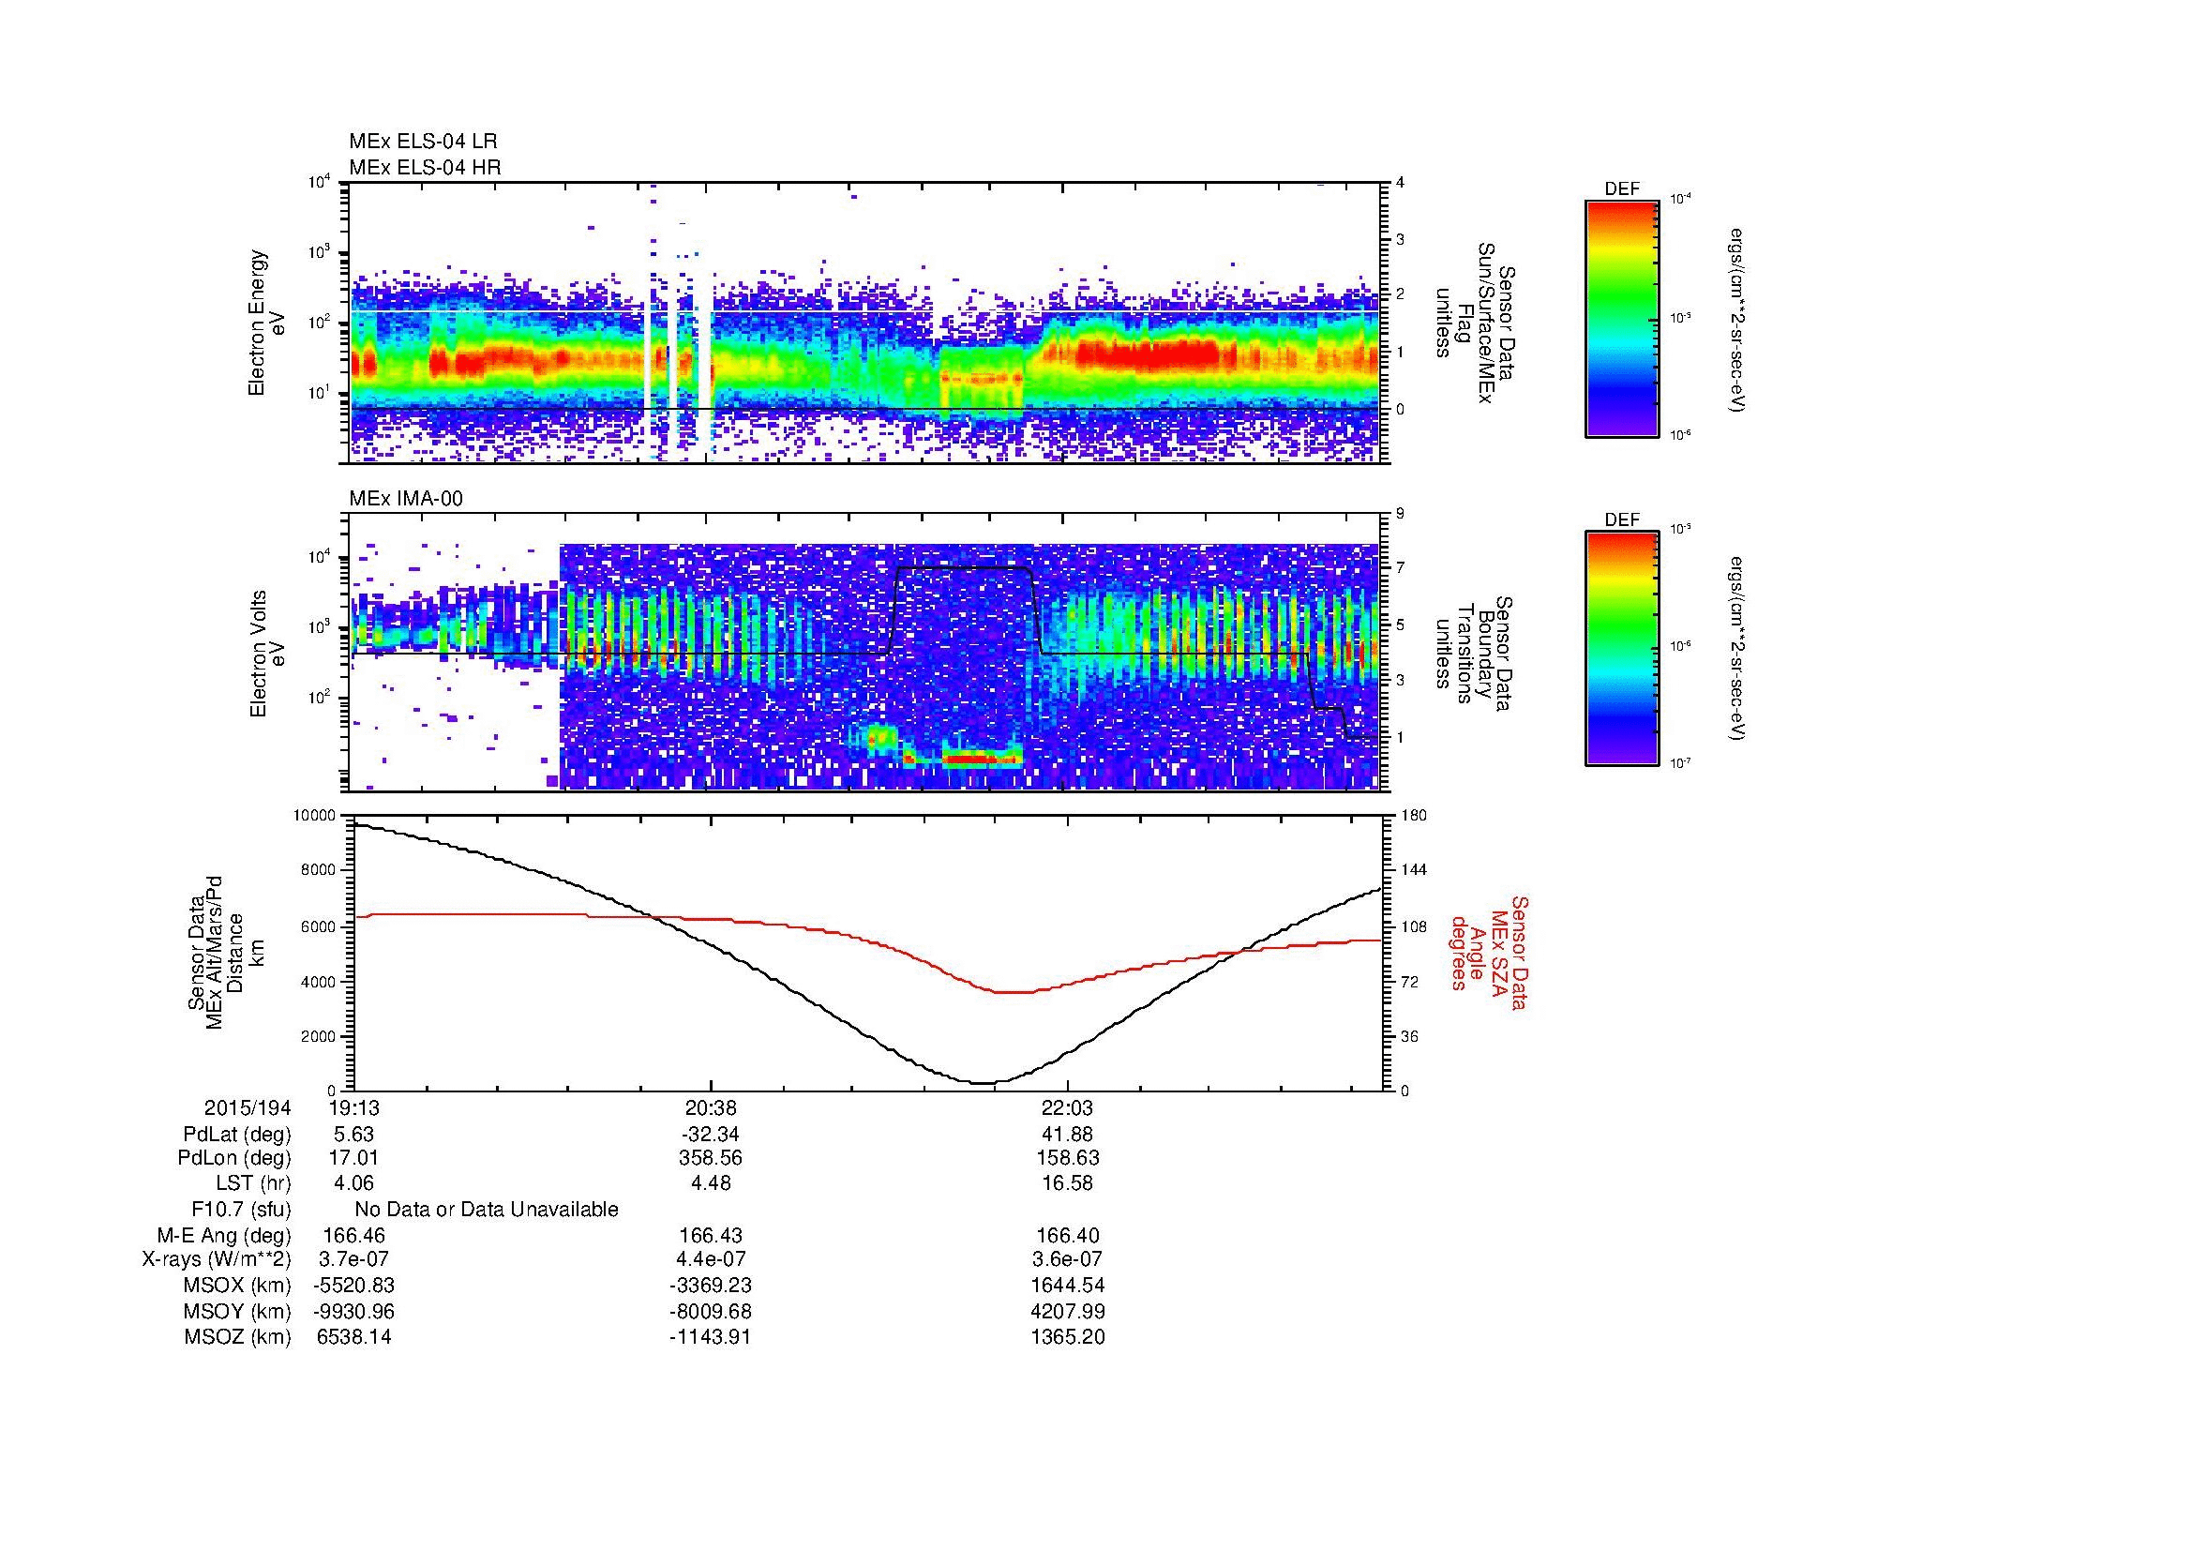Click the lower DEF color bar
The height and width of the screenshot is (1550, 2193).
pos(1621,649)
